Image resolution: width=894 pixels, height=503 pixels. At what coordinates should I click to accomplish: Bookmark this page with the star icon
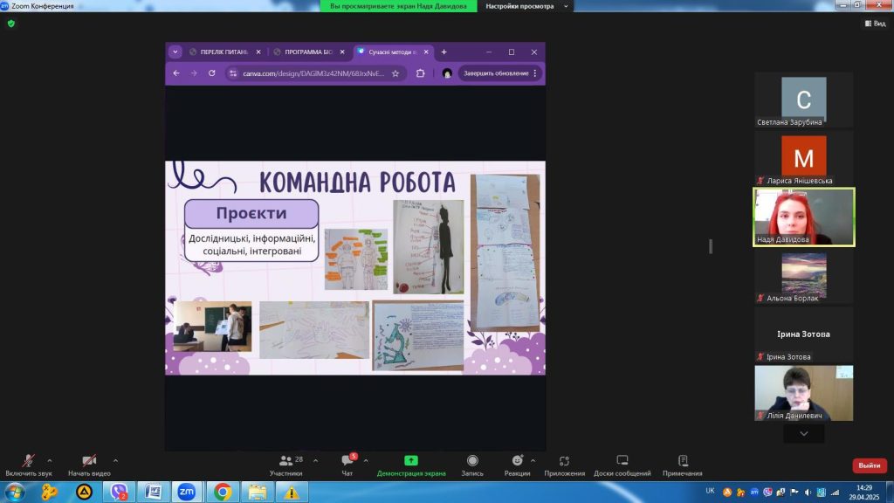click(x=395, y=73)
